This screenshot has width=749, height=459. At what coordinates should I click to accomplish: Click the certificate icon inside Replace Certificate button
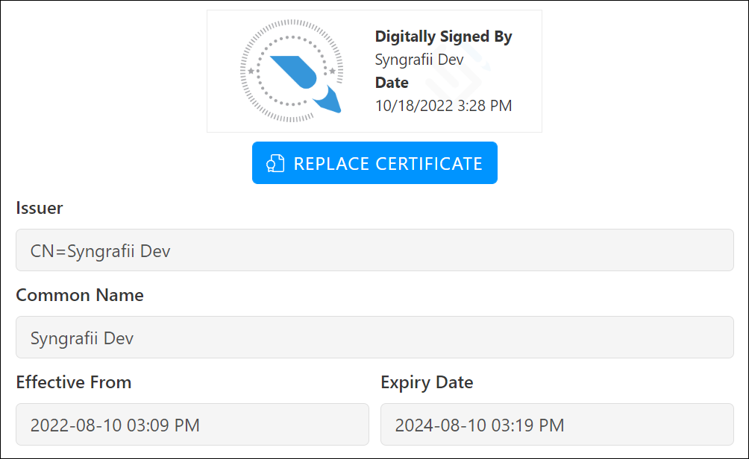[275, 163]
